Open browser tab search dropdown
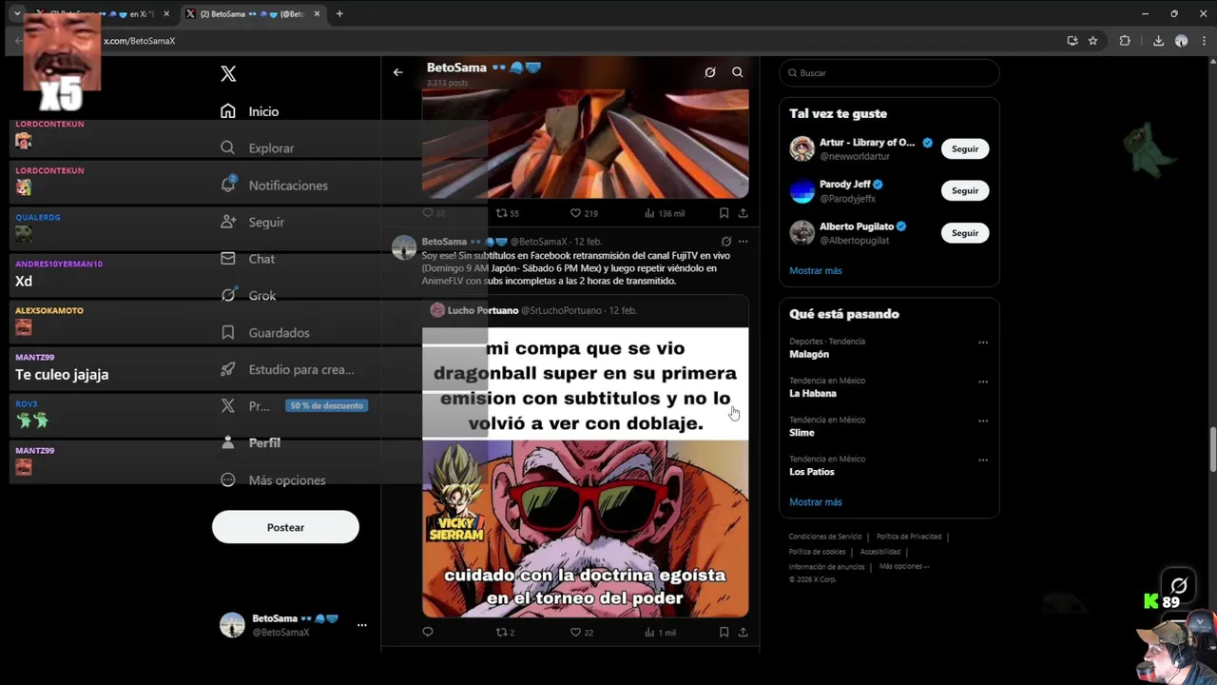 pos(16,13)
